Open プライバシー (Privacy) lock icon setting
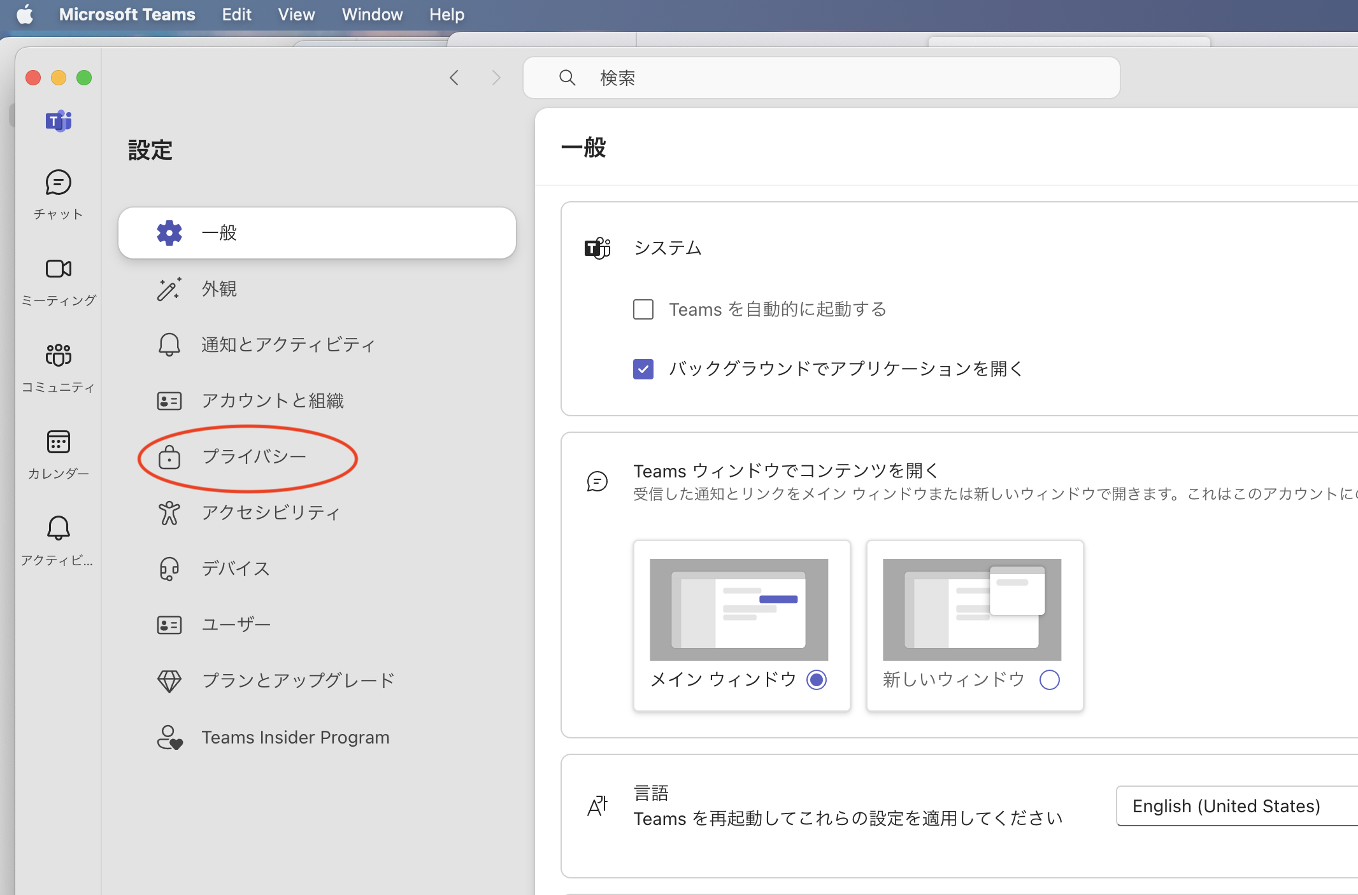This screenshot has height=895, width=1358. (169, 457)
